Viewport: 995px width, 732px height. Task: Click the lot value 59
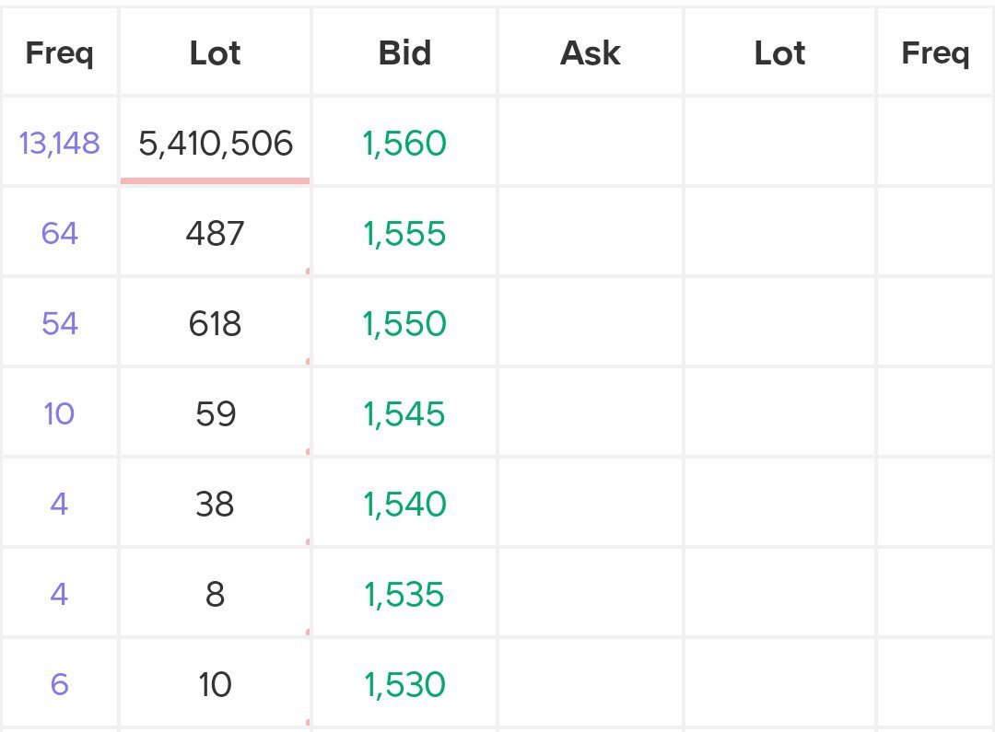215,414
